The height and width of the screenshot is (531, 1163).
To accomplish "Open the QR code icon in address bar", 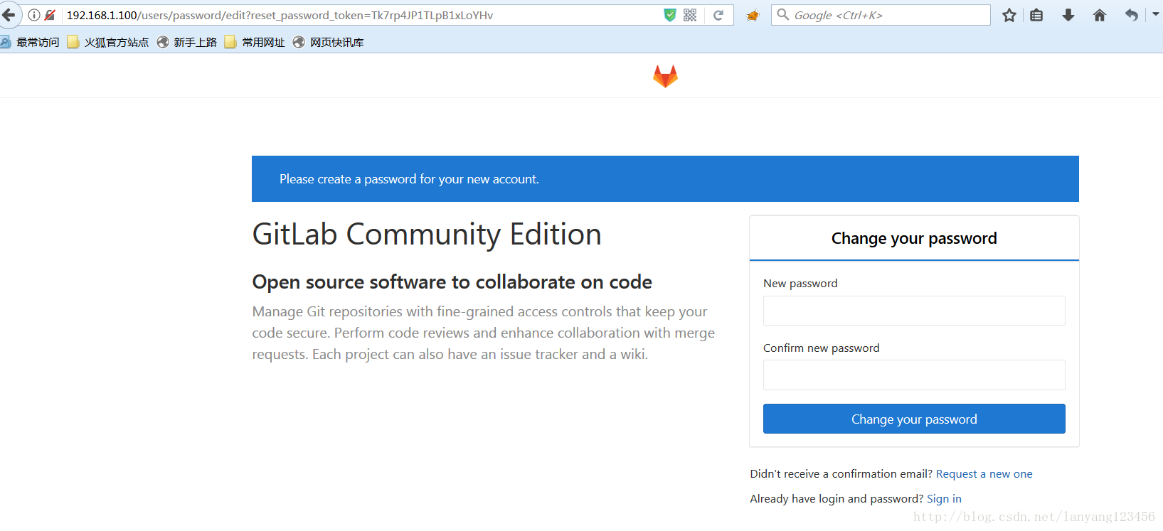I will tap(690, 15).
